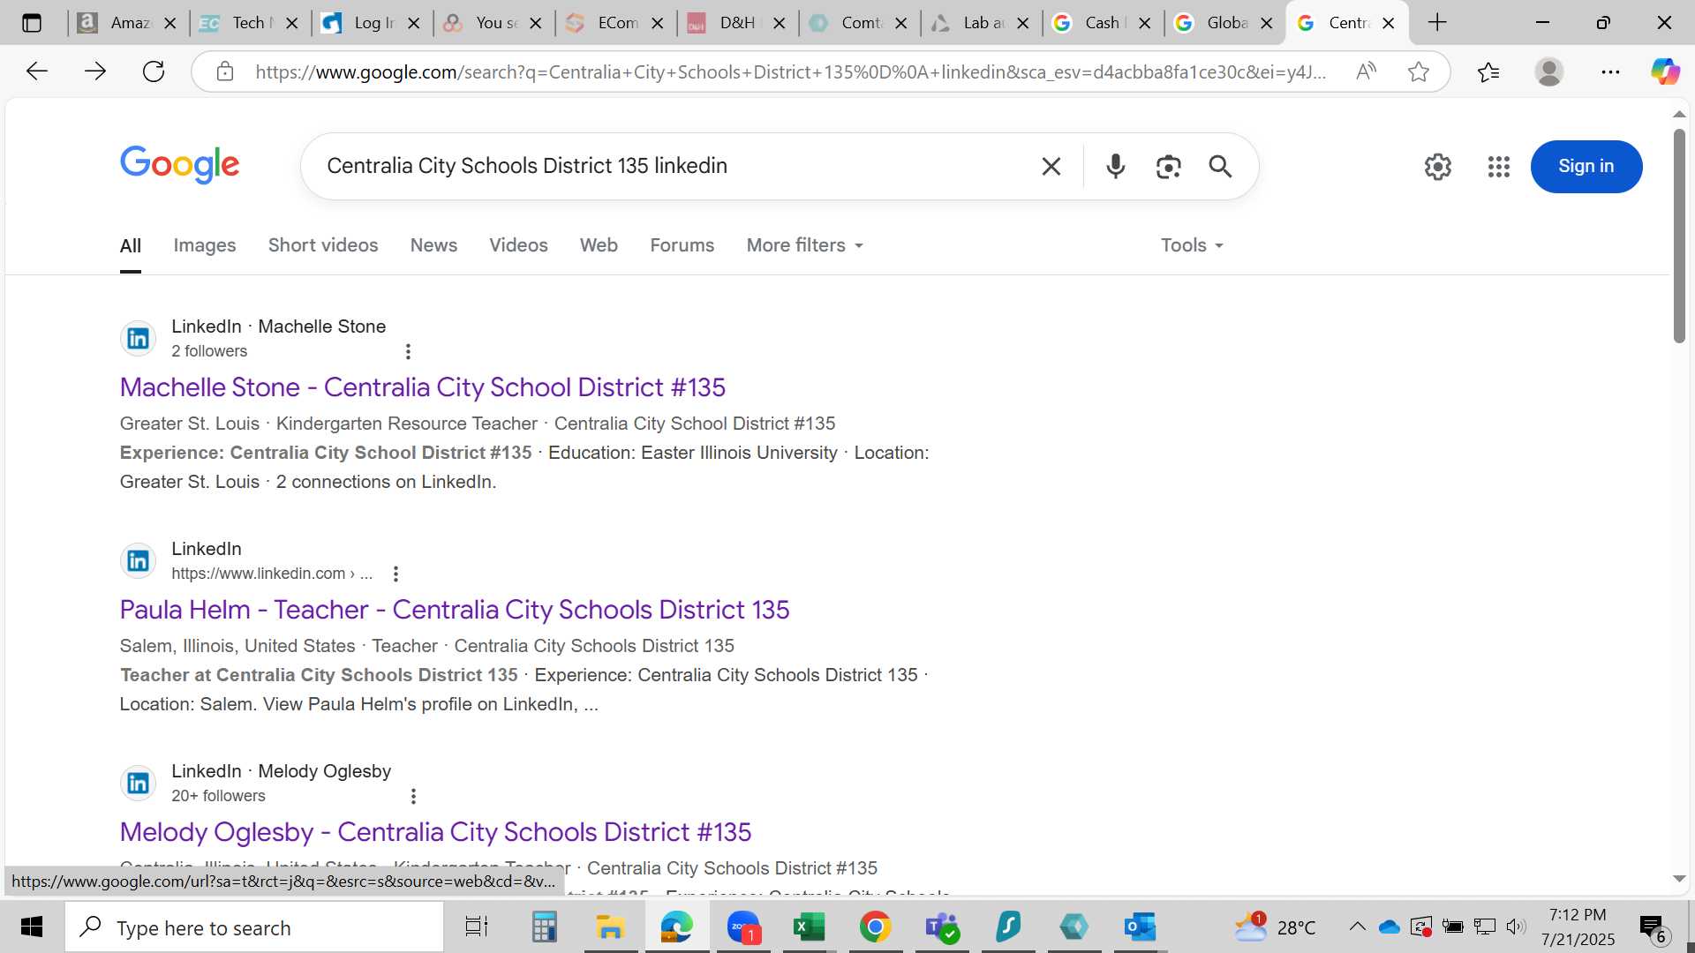
Task: Open Task View on taskbar
Action: [x=477, y=927]
